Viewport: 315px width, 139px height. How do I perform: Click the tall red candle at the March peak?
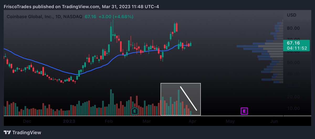tap(177, 28)
